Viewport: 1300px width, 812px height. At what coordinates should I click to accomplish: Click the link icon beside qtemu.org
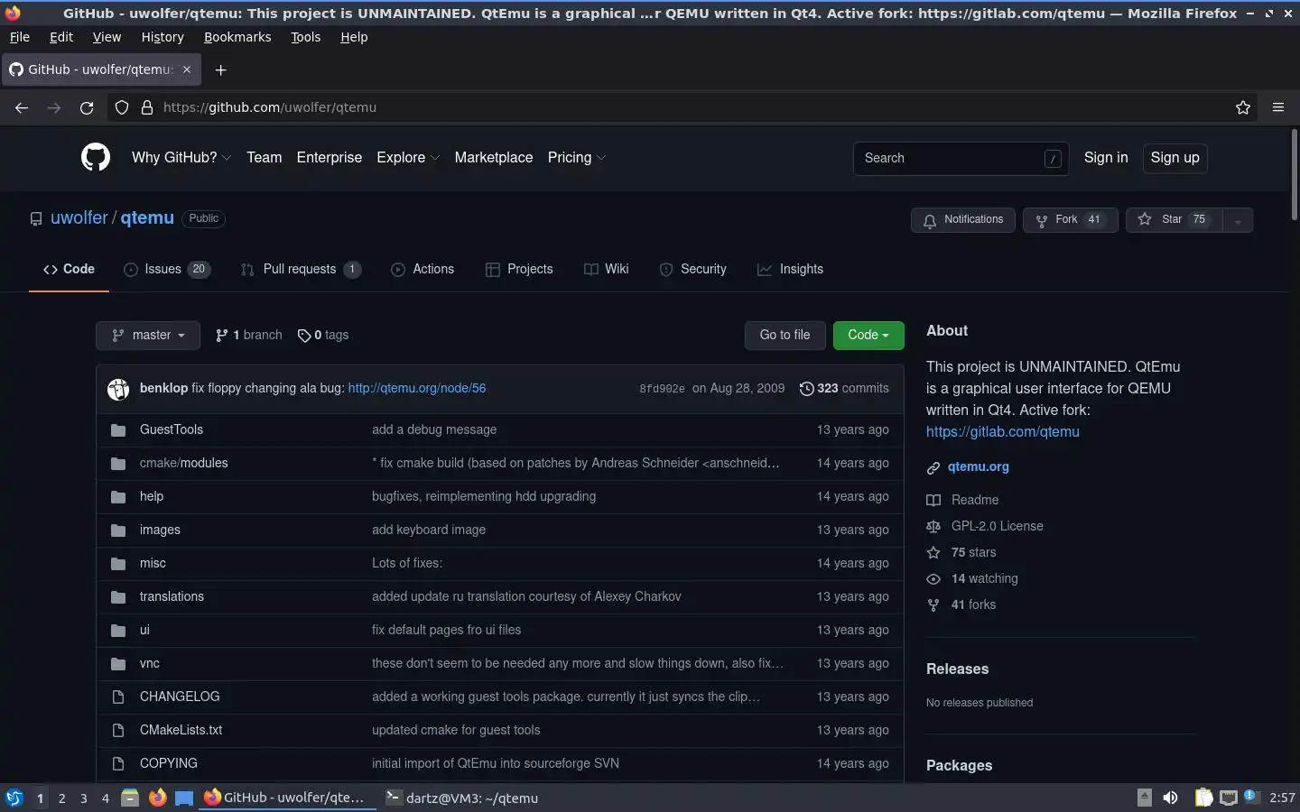click(x=933, y=467)
